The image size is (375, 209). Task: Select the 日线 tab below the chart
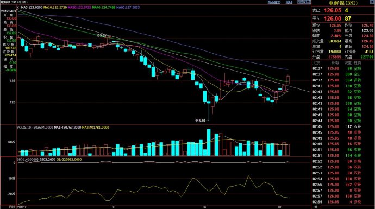pos(12,207)
